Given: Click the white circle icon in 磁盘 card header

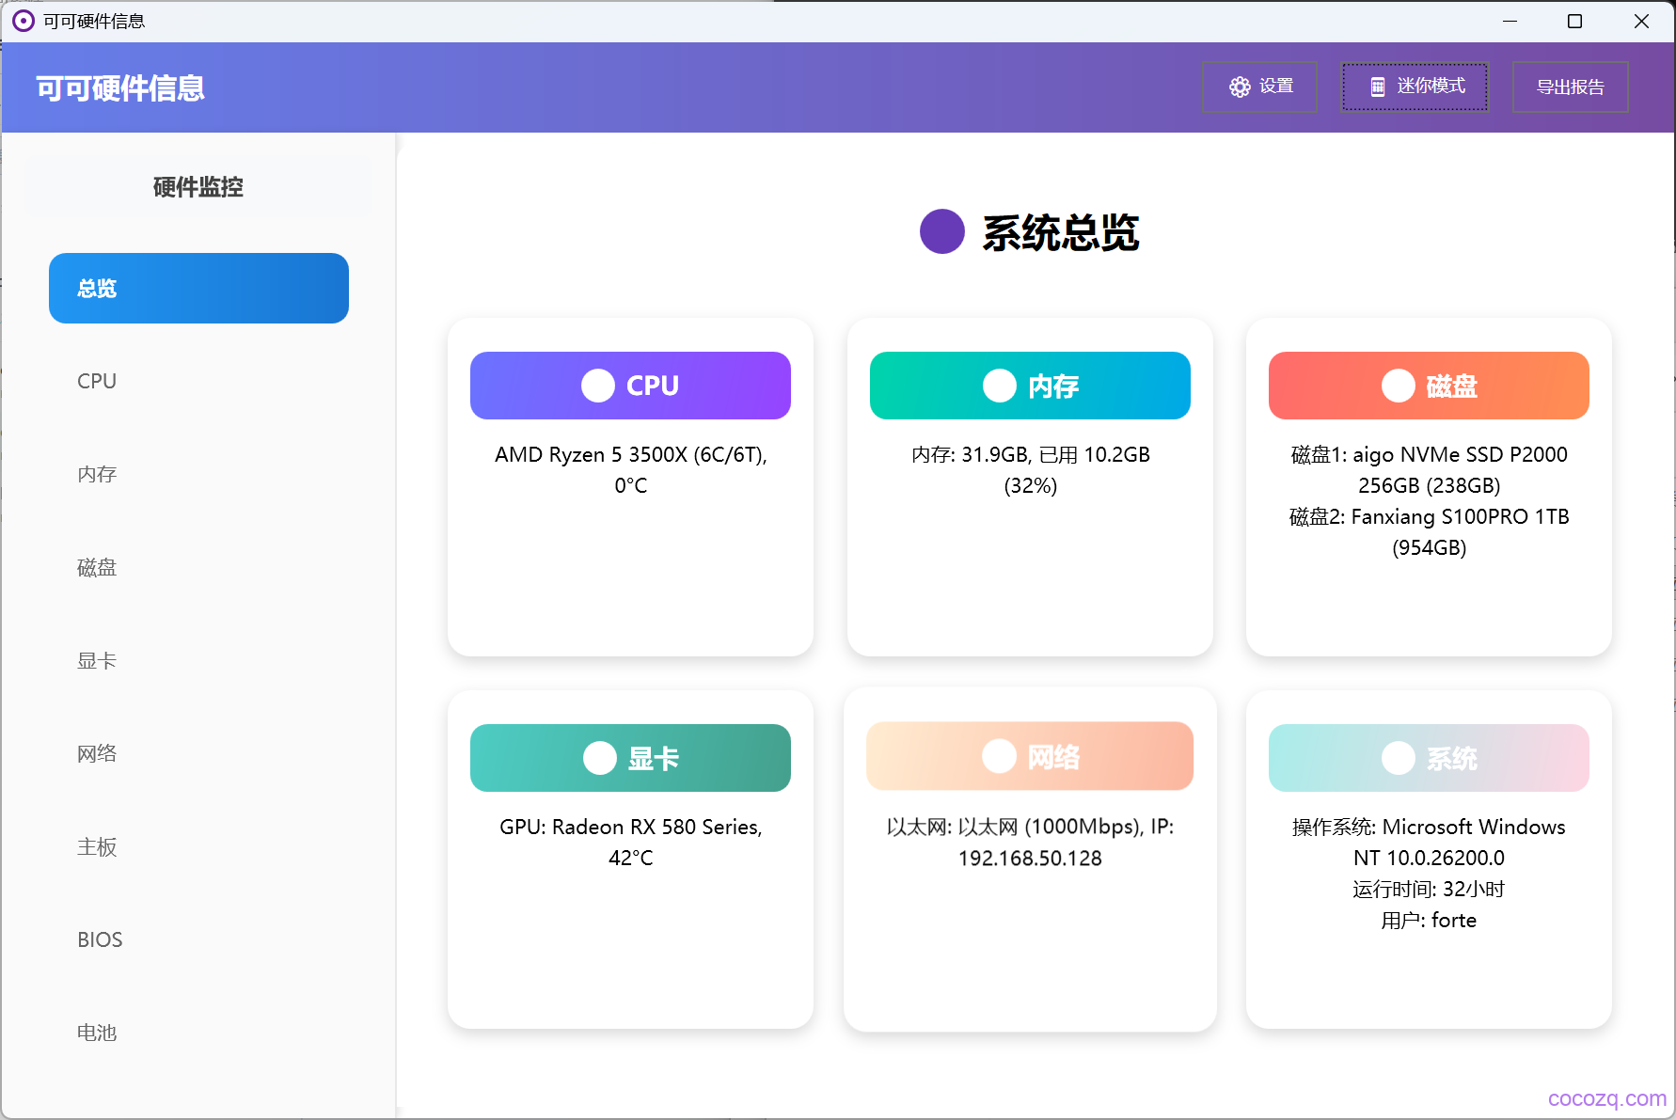Looking at the screenshot, I should point(1399,386).
